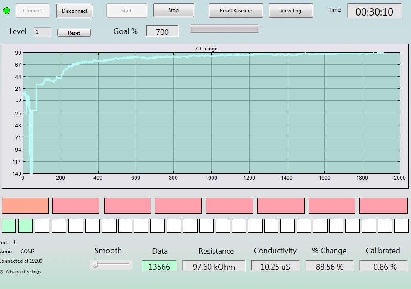411x289 pixels.
Task: Click the green connection status indicator
Action: click(x=6, y=11)
